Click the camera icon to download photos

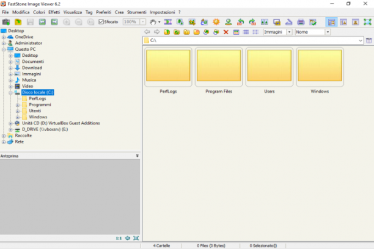coord(6,22)
